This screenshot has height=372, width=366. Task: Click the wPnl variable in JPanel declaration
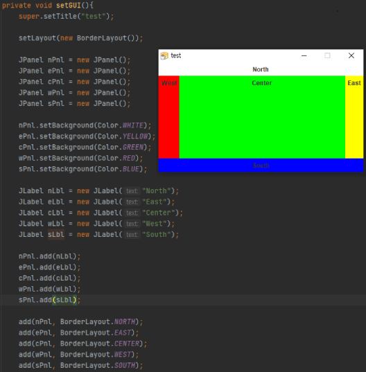56,93
